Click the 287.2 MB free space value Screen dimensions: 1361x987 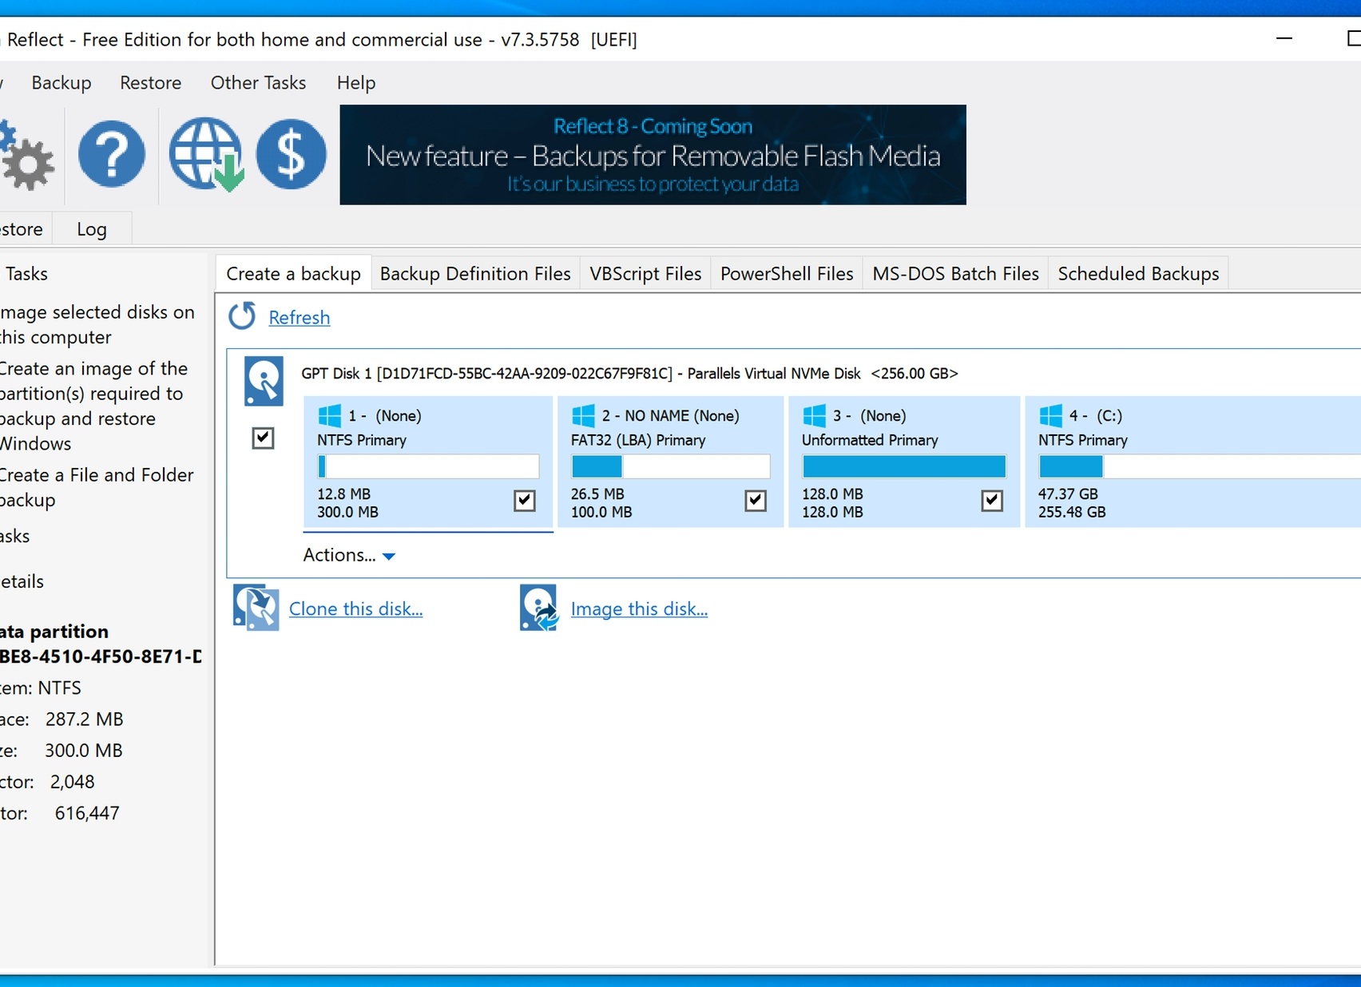click(85, 719)
